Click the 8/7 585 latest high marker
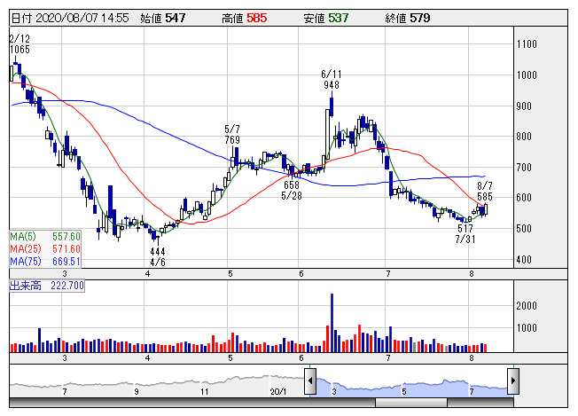 pyautogui.click(x=484, y=191)
